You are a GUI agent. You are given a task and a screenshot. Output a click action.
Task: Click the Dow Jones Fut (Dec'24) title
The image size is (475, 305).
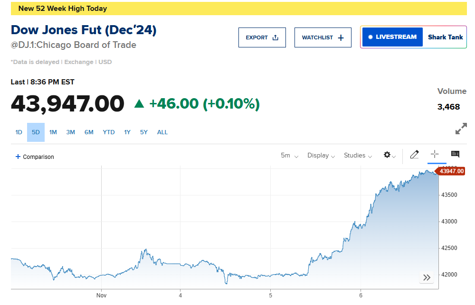[x=84, y=30]
